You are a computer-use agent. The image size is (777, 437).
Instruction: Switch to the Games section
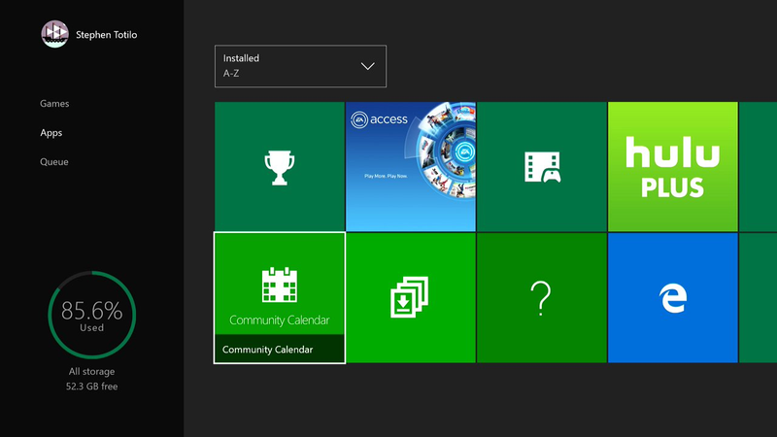point(54,104)
